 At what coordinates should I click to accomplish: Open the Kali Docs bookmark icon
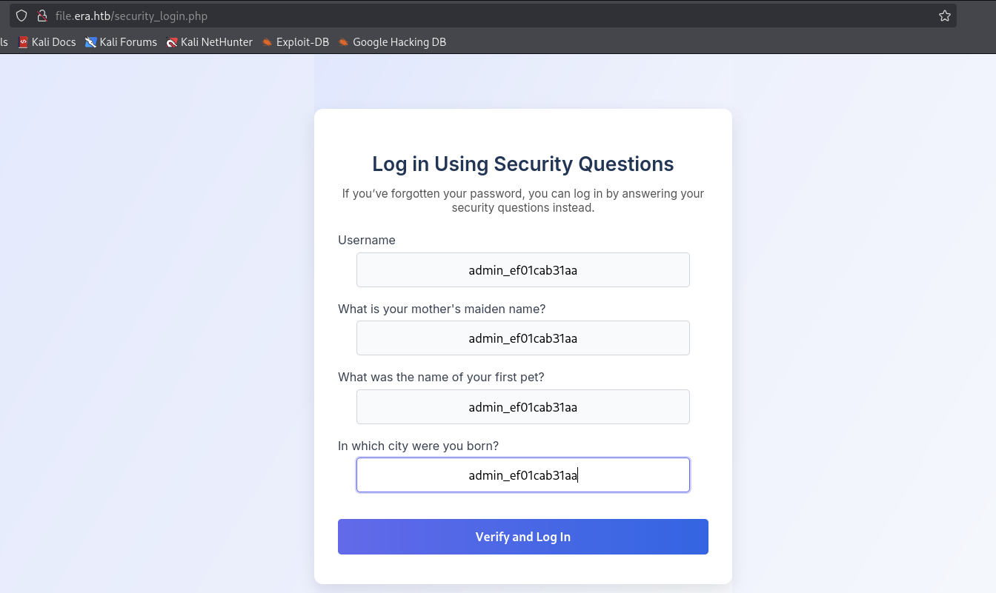coord(23,42)
